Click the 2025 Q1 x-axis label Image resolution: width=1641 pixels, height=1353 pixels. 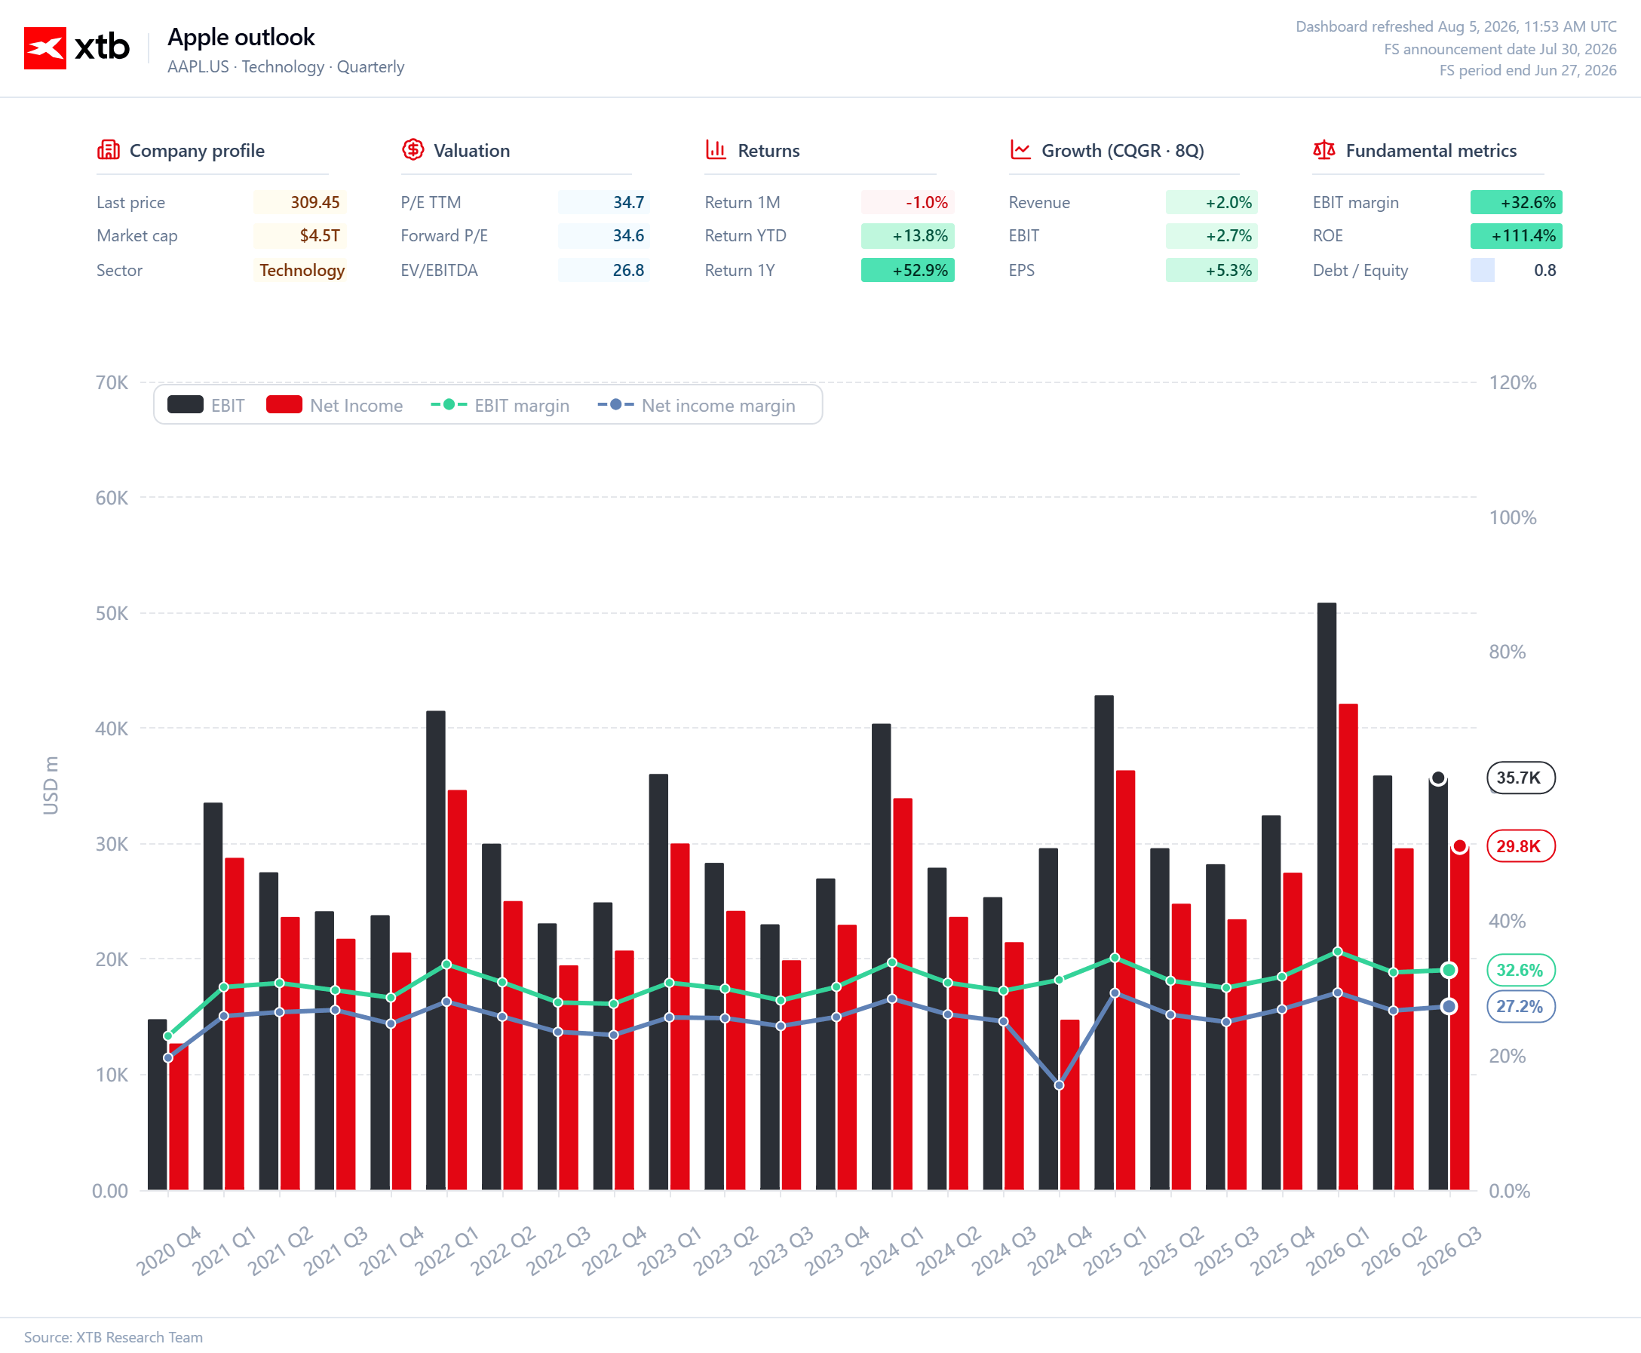(1115, 1251)
